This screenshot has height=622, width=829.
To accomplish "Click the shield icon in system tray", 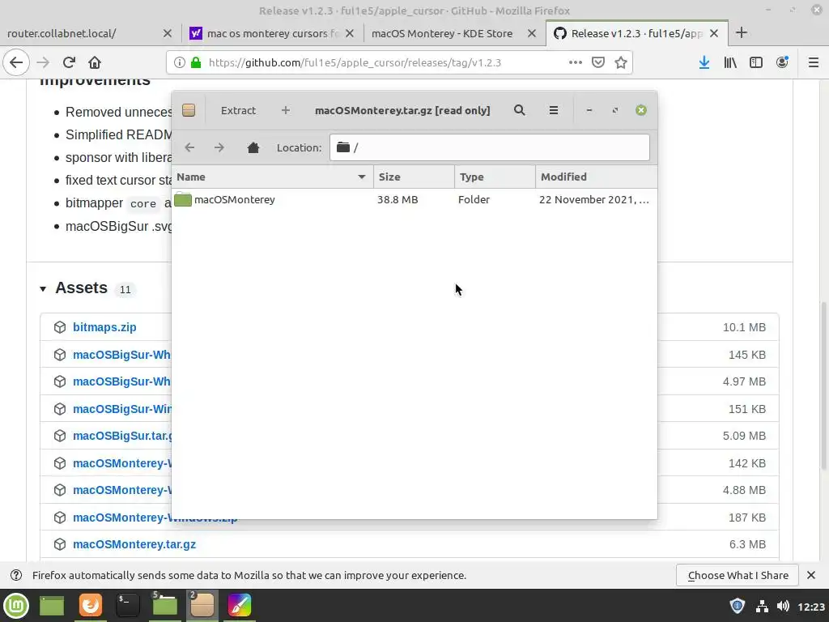I will [738, 606].
